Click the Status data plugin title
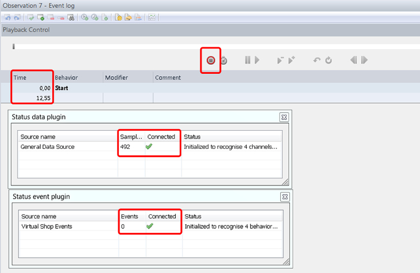The image size is (420, 273). click(38, 117)
